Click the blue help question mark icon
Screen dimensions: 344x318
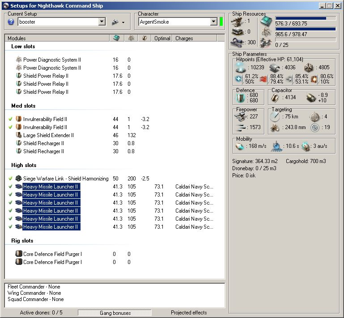tap(11, 22)
